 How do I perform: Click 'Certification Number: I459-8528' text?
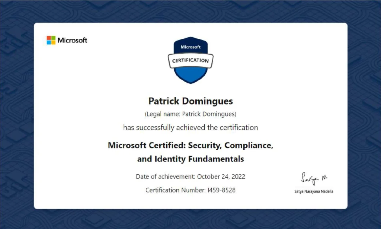[190, 190]
